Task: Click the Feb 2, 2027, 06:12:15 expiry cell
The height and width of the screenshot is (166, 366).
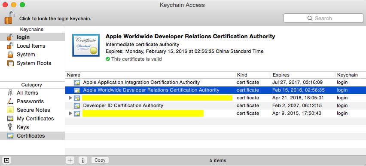Action: (x=297, y=105)
